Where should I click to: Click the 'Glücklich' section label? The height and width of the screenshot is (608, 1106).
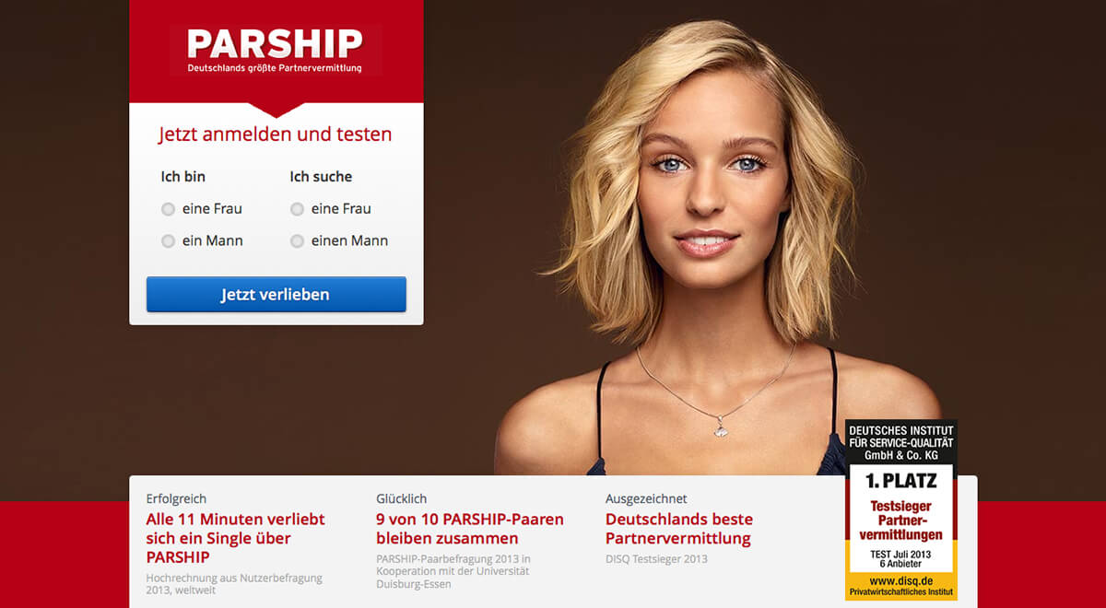click(x=402, y=498)
